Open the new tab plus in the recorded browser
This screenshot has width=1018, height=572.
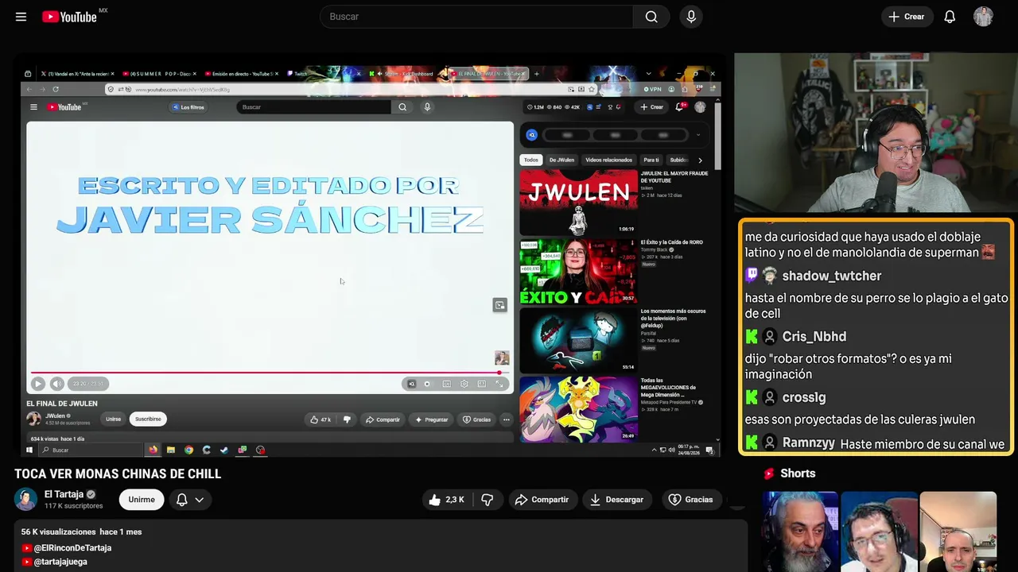[537, 74]
